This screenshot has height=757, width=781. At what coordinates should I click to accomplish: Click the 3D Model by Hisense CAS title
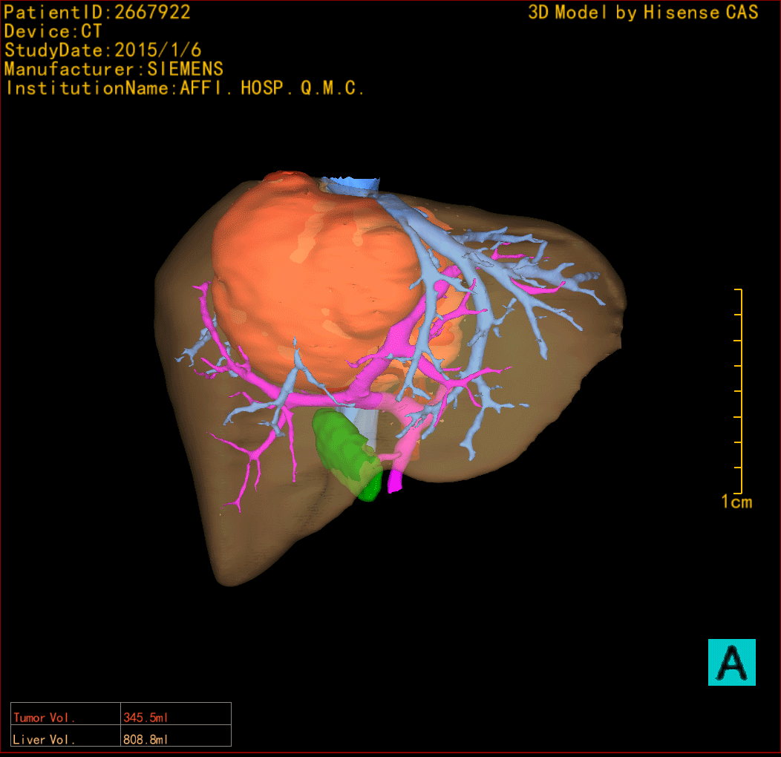click(x=643, y=12)
